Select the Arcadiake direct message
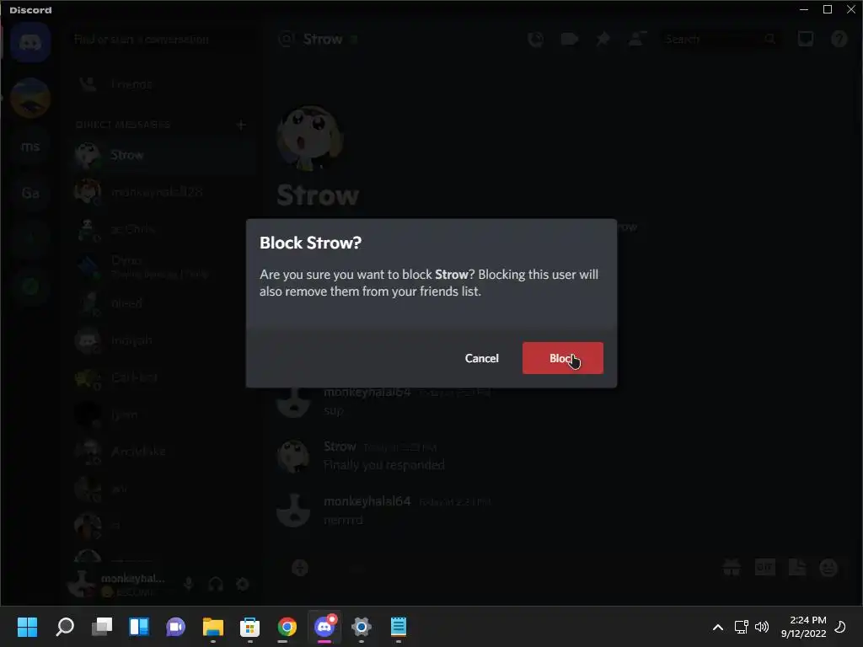The width and height of the screenshot is (863, 647). point(163,452)
